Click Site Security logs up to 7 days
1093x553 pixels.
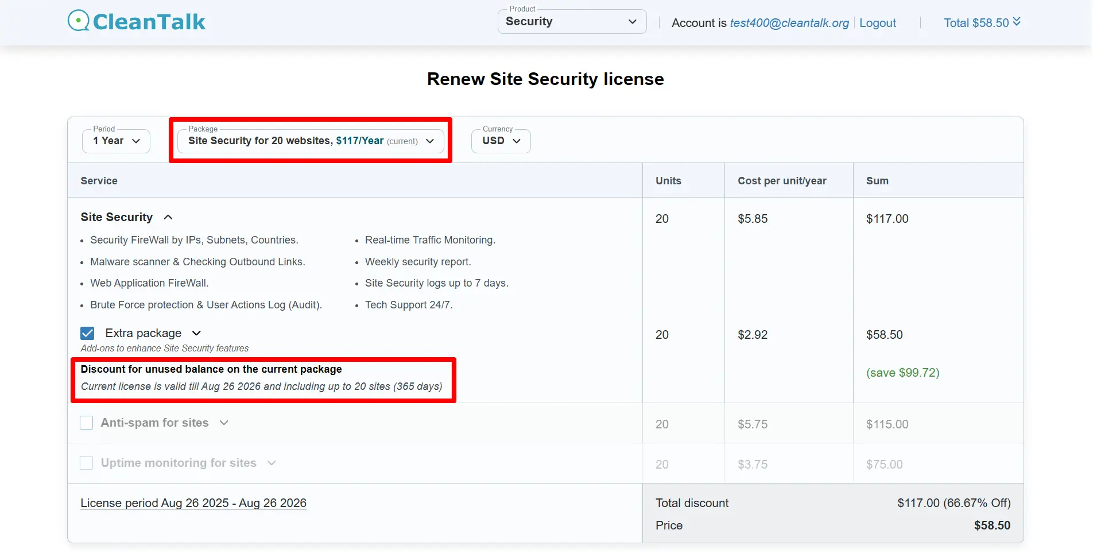[x=437, y=283]
